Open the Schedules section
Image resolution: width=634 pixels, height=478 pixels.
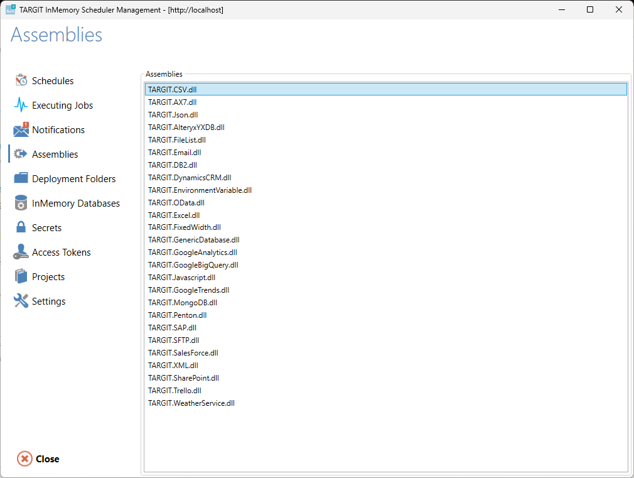53,81
